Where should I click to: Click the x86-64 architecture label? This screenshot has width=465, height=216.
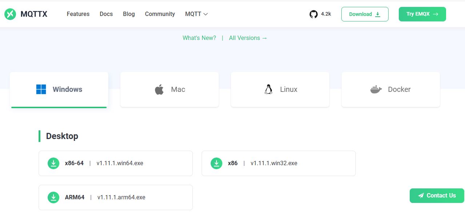coord(74,163)
